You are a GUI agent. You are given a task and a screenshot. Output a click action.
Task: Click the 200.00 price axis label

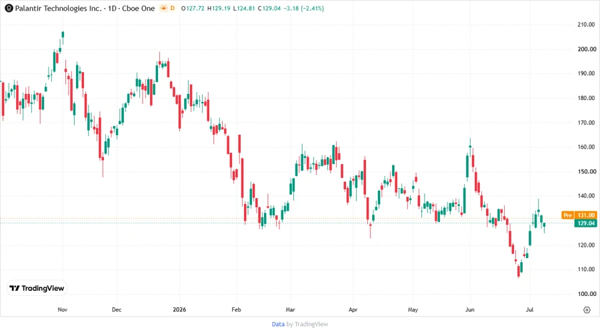pyautogui.click(x=587, y=49)
